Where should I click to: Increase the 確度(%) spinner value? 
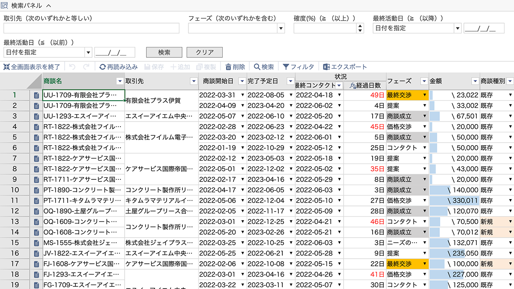point(360,26)
